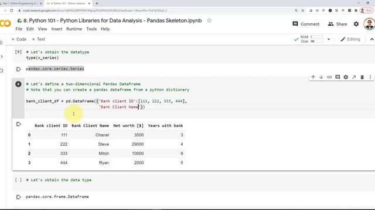Reload the browser page
This screenshot has height=210, width=375.
11,10
